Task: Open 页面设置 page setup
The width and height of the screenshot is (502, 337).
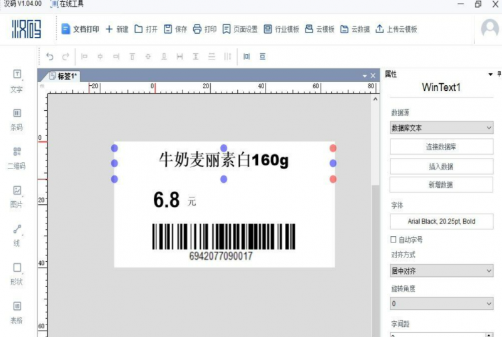Action: 240,29
